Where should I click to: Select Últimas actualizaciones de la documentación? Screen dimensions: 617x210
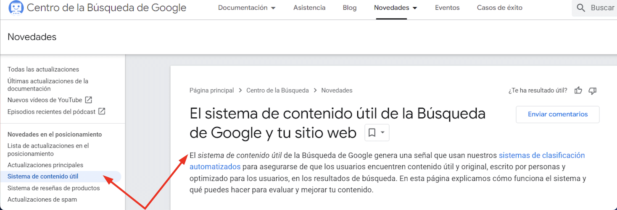pyautogui.click(x=48, y=85)
